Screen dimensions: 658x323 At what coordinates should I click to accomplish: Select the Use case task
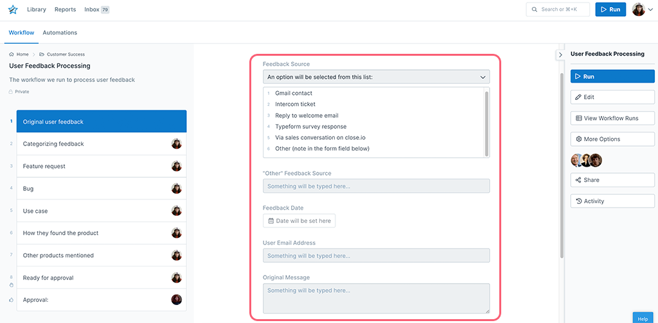pos(102,211)
